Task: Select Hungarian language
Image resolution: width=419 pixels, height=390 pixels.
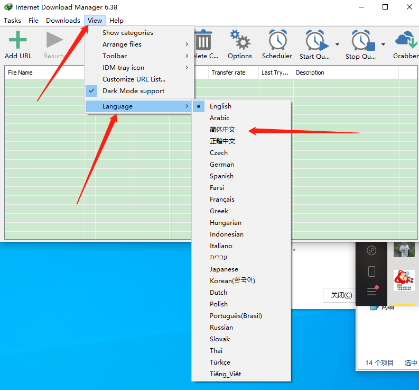Action: 241,223
